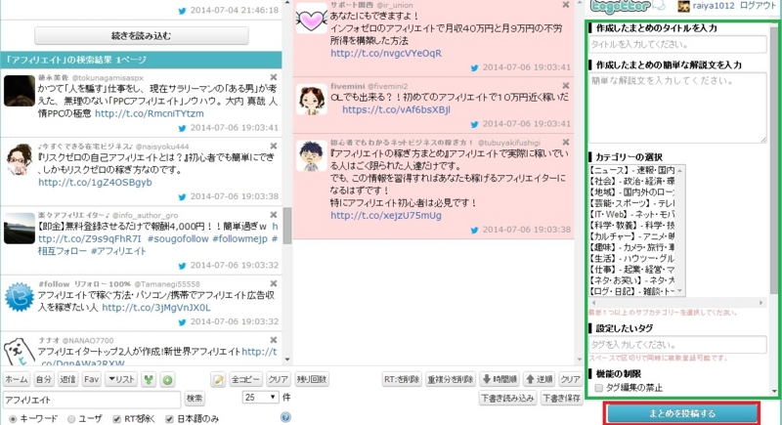Select the 【IT・Web】 category option

coord(631,214)
